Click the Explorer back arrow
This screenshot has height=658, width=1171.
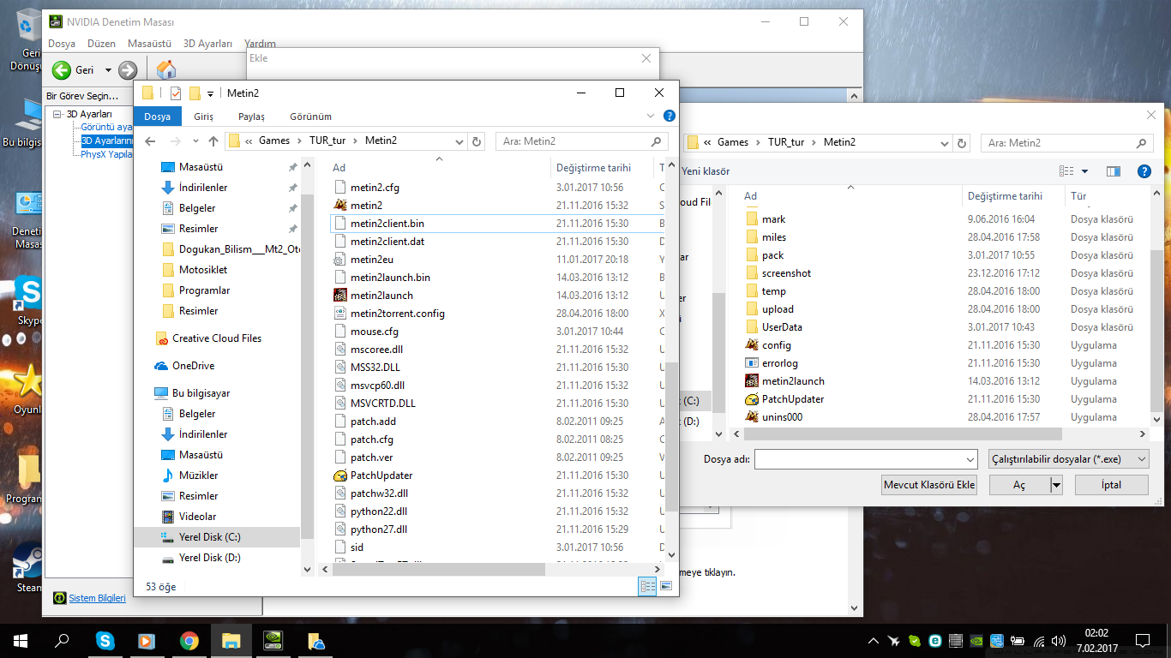pos(151,141)
